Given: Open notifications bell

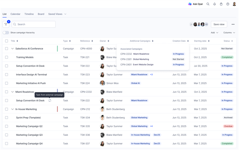Looking at the screenshot, I should click(x=215, y=4).
